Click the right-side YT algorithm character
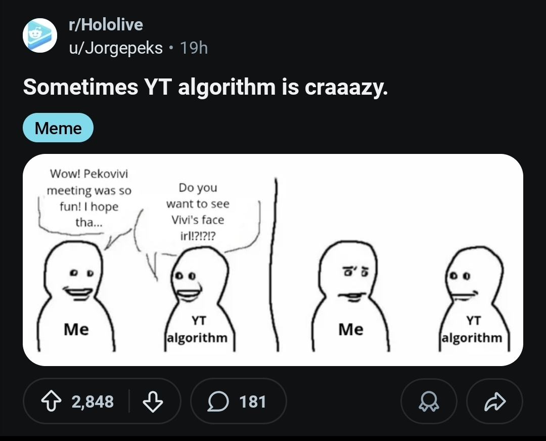Viewport: 546px width, 441px height. point(474,299)
